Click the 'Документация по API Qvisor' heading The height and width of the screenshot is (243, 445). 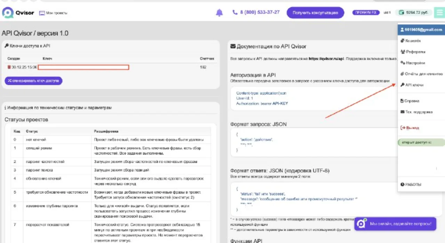(268, 47)
